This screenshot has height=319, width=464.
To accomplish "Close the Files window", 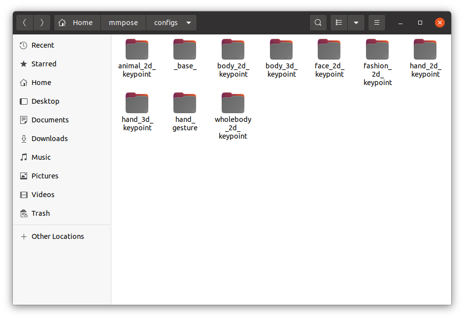I will coord(440,23).
